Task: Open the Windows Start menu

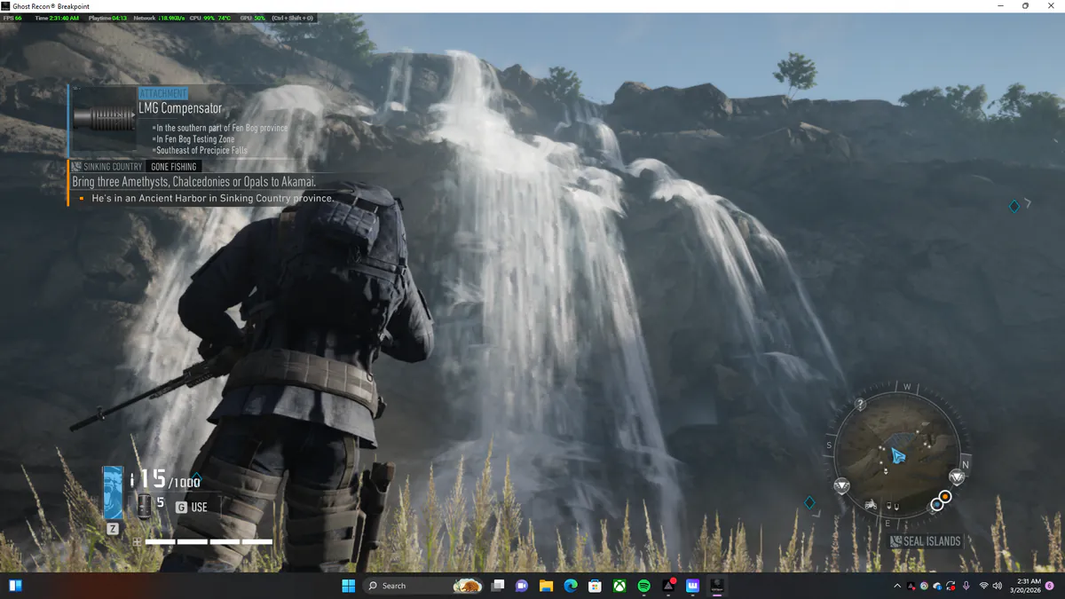Action: tap(349, 586)
